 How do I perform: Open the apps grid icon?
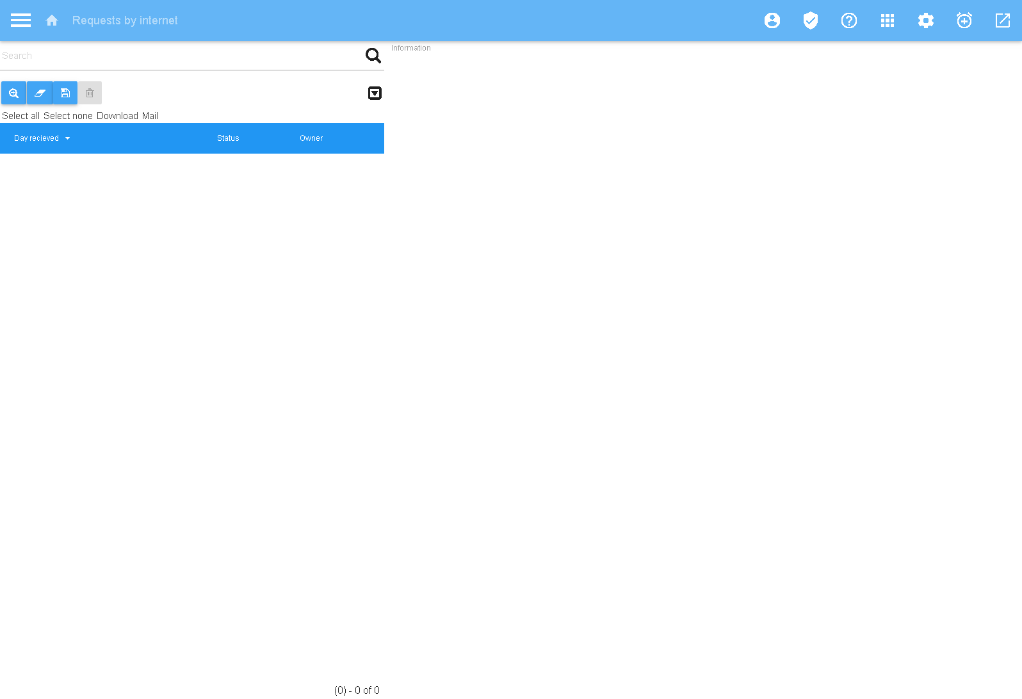[888, 20]
